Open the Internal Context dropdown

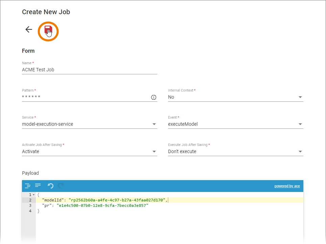pyautogui.click(x=235, y=97)
